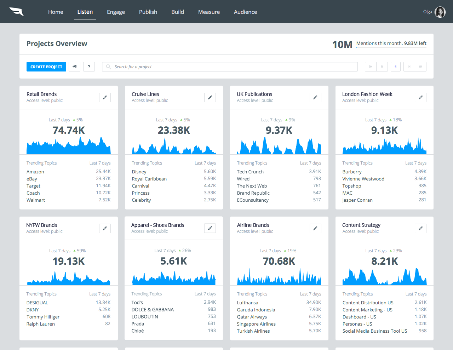Click the Create Project button
The height and width of the screenshot is (350, 453).
(x=46, y=67)
